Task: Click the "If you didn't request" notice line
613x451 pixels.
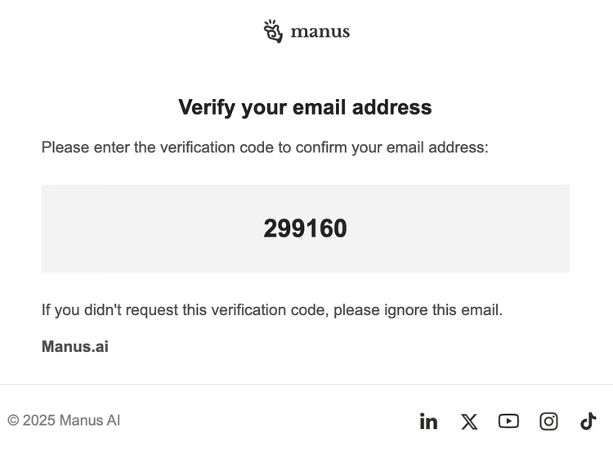Action: [272, 310]
